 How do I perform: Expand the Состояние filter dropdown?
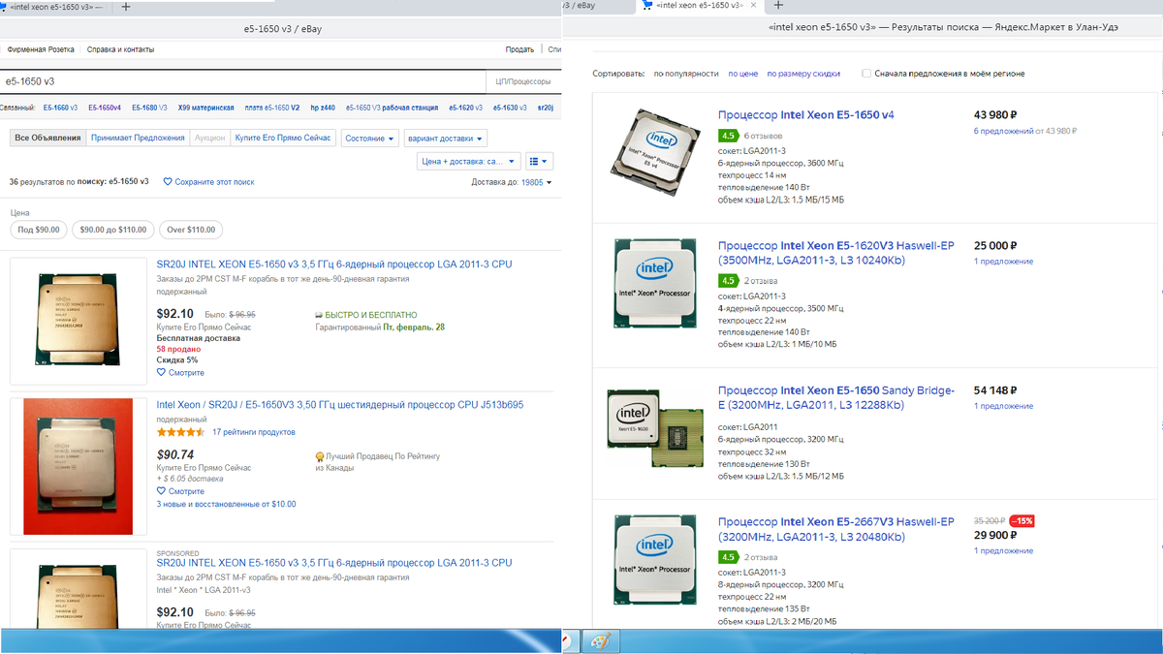point(370,139)
